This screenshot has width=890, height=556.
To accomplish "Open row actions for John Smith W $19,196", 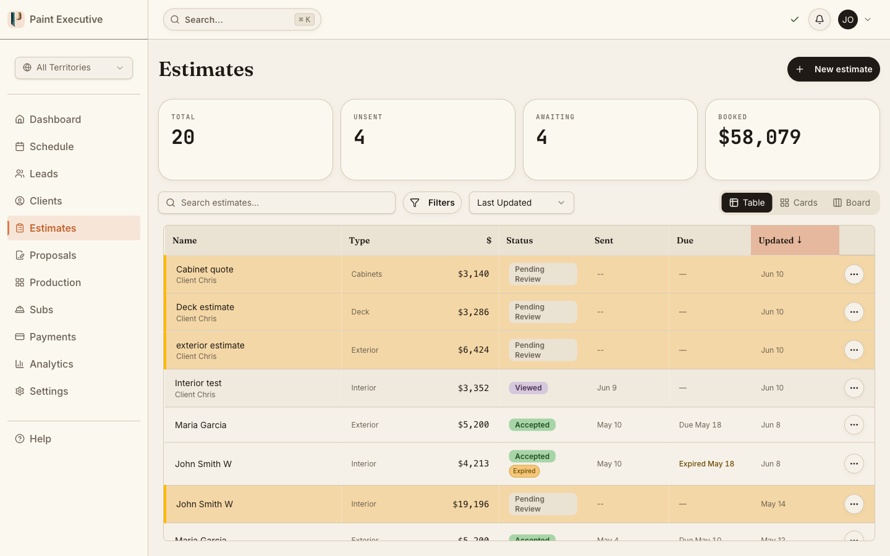I will coord(854,504).
